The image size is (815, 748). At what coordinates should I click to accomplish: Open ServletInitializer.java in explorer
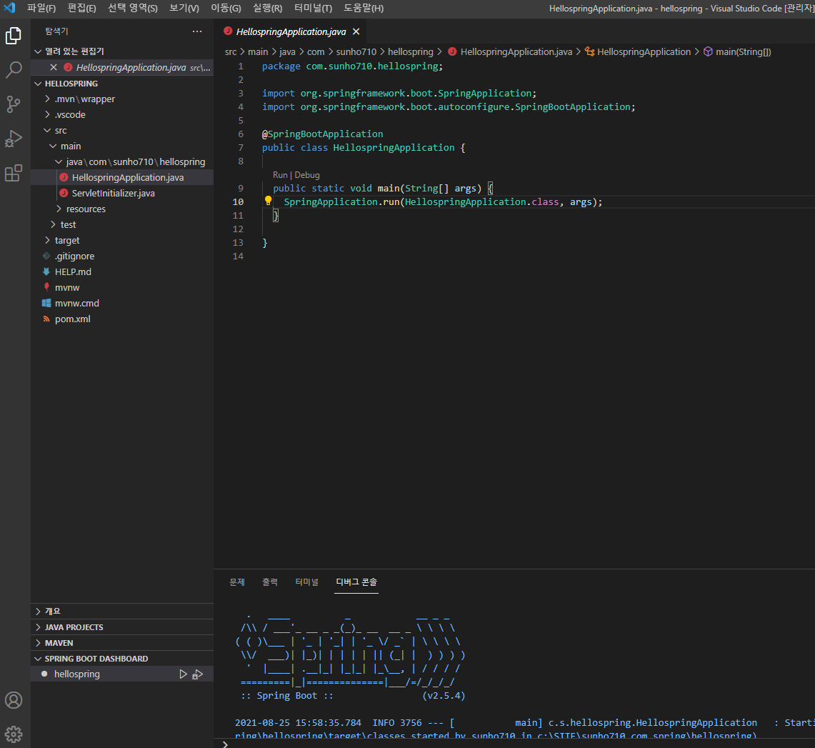114,194
